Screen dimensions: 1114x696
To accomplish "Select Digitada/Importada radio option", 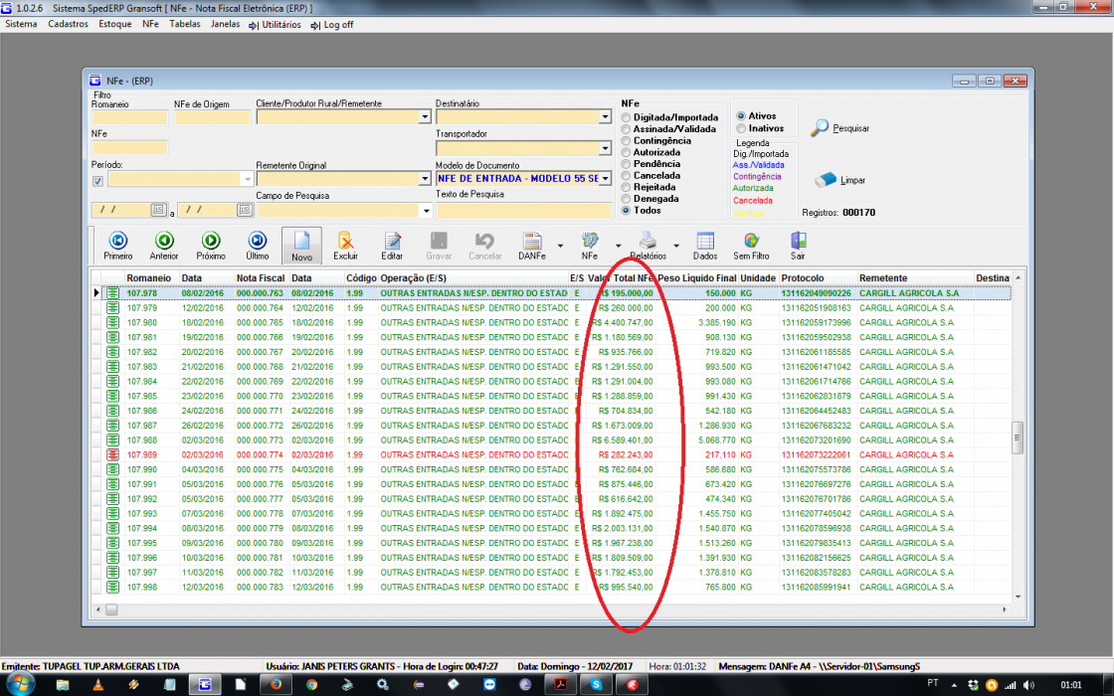I will click(626, 118).
